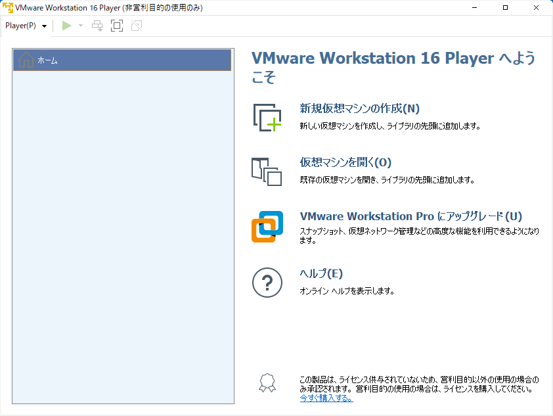Image resolution: width=553 pixels, height=416 pixels.
Task: Click the VMware Workstation Pro logo icon
Action: pyautogui.click(x=267, y=226)
